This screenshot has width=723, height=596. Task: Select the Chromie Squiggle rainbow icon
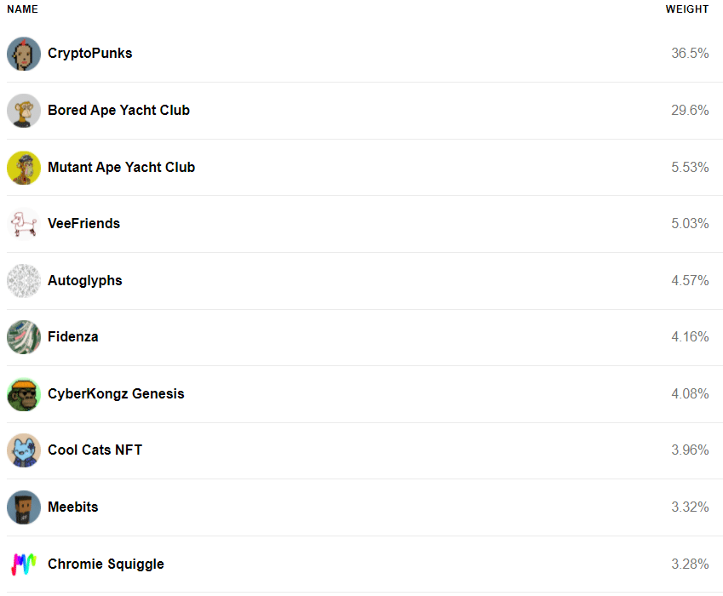coord(24,564)
